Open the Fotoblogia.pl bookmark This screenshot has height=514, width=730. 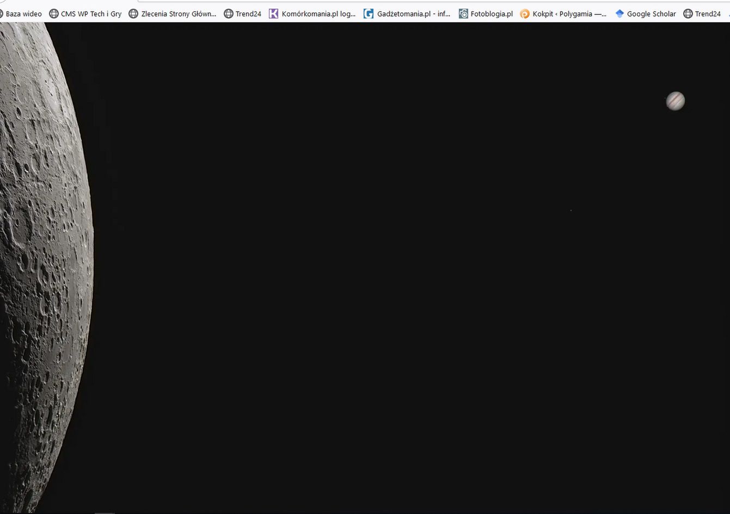[486, 14]
